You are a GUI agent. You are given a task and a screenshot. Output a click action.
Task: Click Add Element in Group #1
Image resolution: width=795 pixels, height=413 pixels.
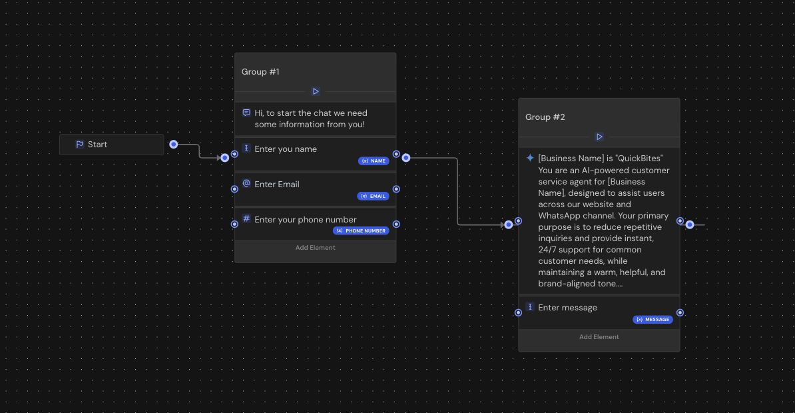[x=316, y=248]
